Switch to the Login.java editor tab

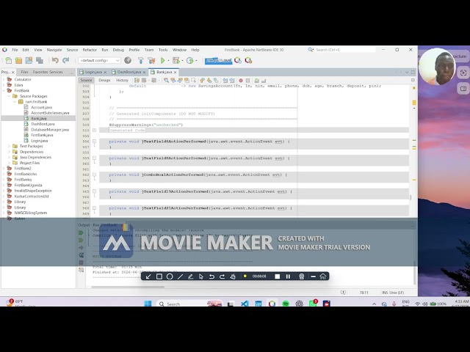[x=93, y=72]
